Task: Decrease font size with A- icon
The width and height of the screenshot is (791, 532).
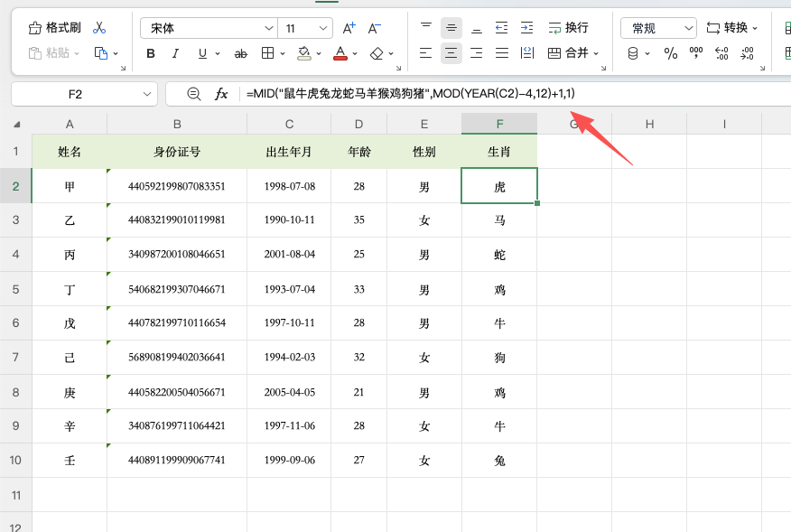Action: point(375,28)
